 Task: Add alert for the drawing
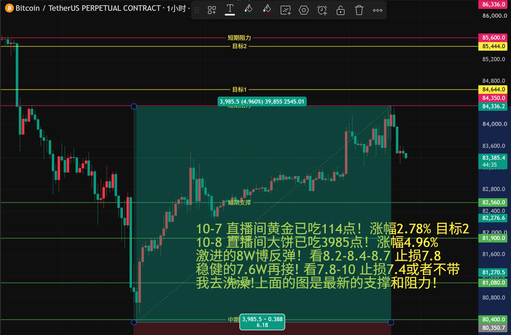pos(322,10)
